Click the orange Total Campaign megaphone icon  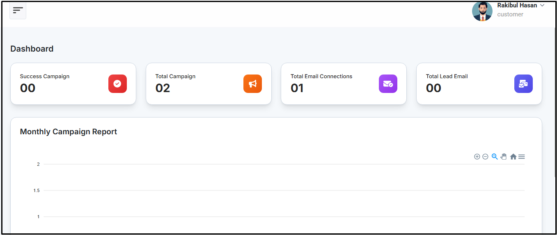[x=252, y=84]
